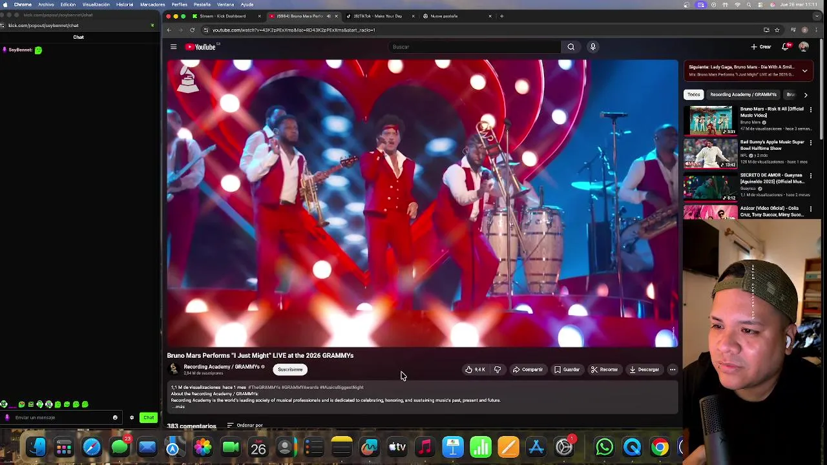This screenshot has width=827, height=465.
Task: Click the search magnifier button
Action: click(x=571, y=46)
